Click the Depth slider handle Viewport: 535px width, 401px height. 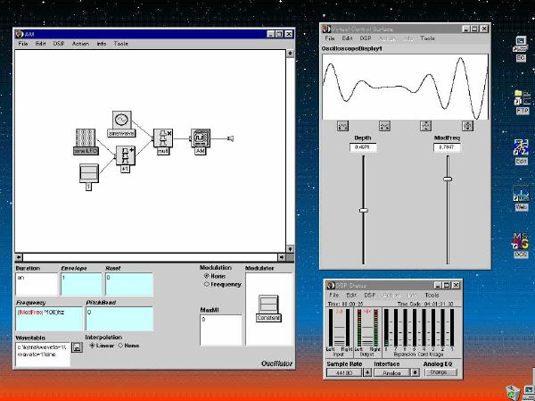[x=364, y=210]
